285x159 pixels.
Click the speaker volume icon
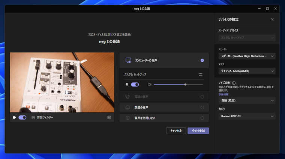[x=149, y=85]
